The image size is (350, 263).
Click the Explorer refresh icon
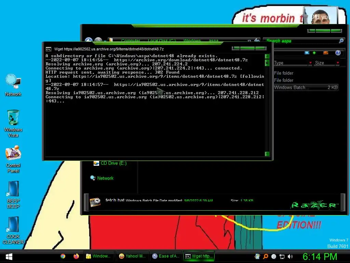[257, 40]
